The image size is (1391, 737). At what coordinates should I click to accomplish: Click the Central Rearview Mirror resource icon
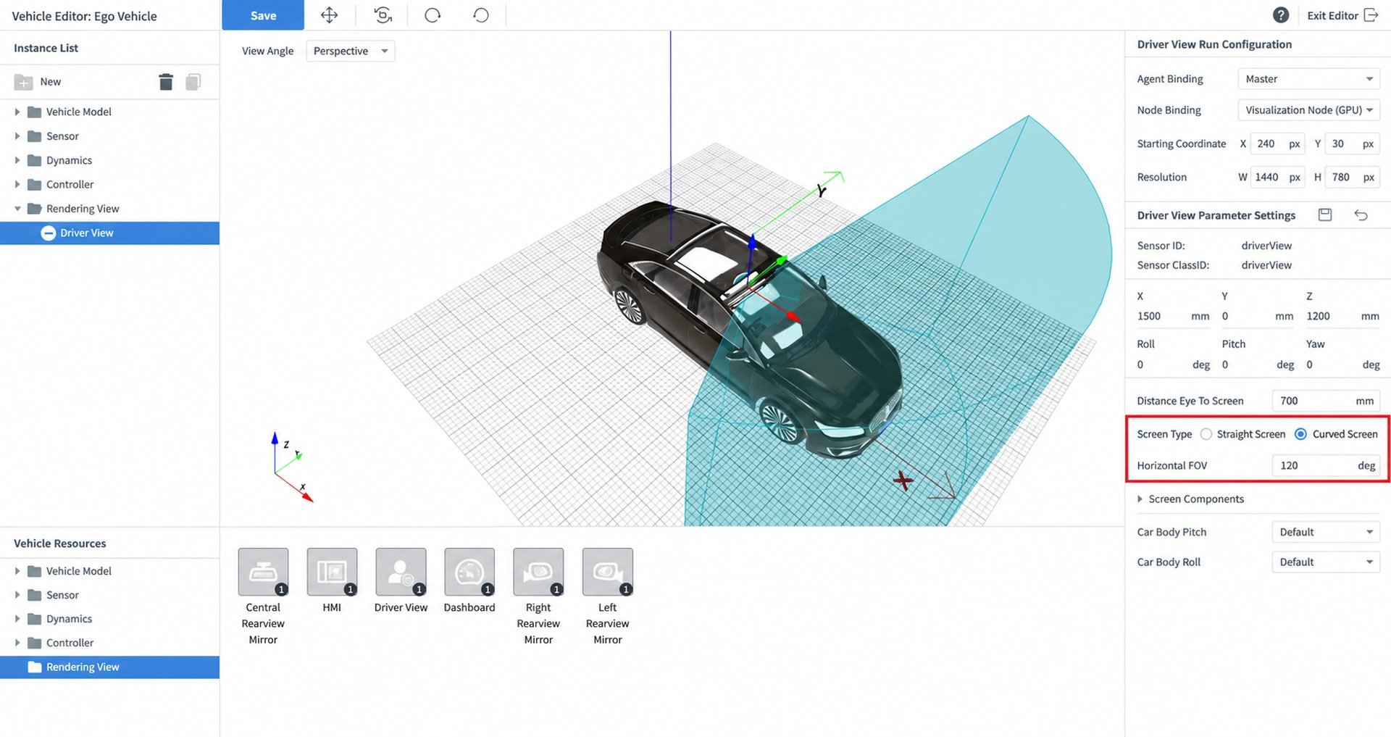pos(263,572)
